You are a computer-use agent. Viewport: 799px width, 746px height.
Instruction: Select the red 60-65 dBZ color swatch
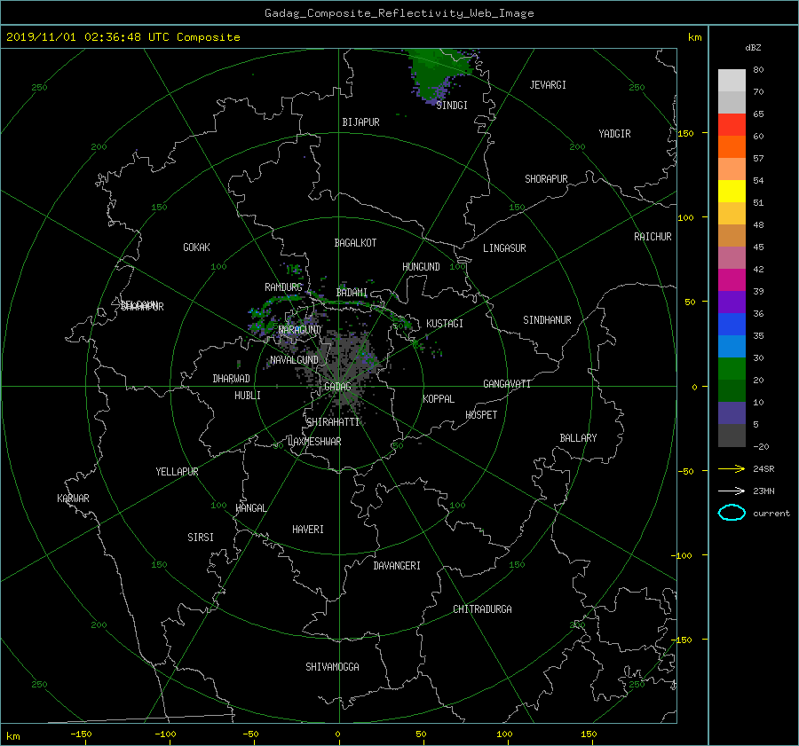tap(732, 124)
